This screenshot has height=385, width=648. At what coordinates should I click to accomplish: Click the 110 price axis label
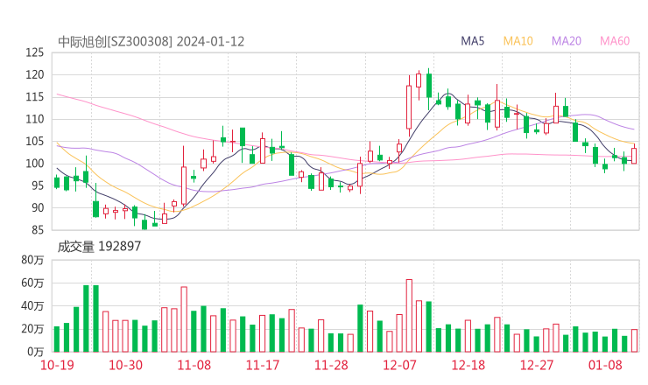click(x=35, y=119)
